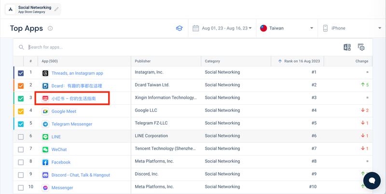Click the Threads app icon
Viewport: 386px width, 194px height.
tap(45, 73)
